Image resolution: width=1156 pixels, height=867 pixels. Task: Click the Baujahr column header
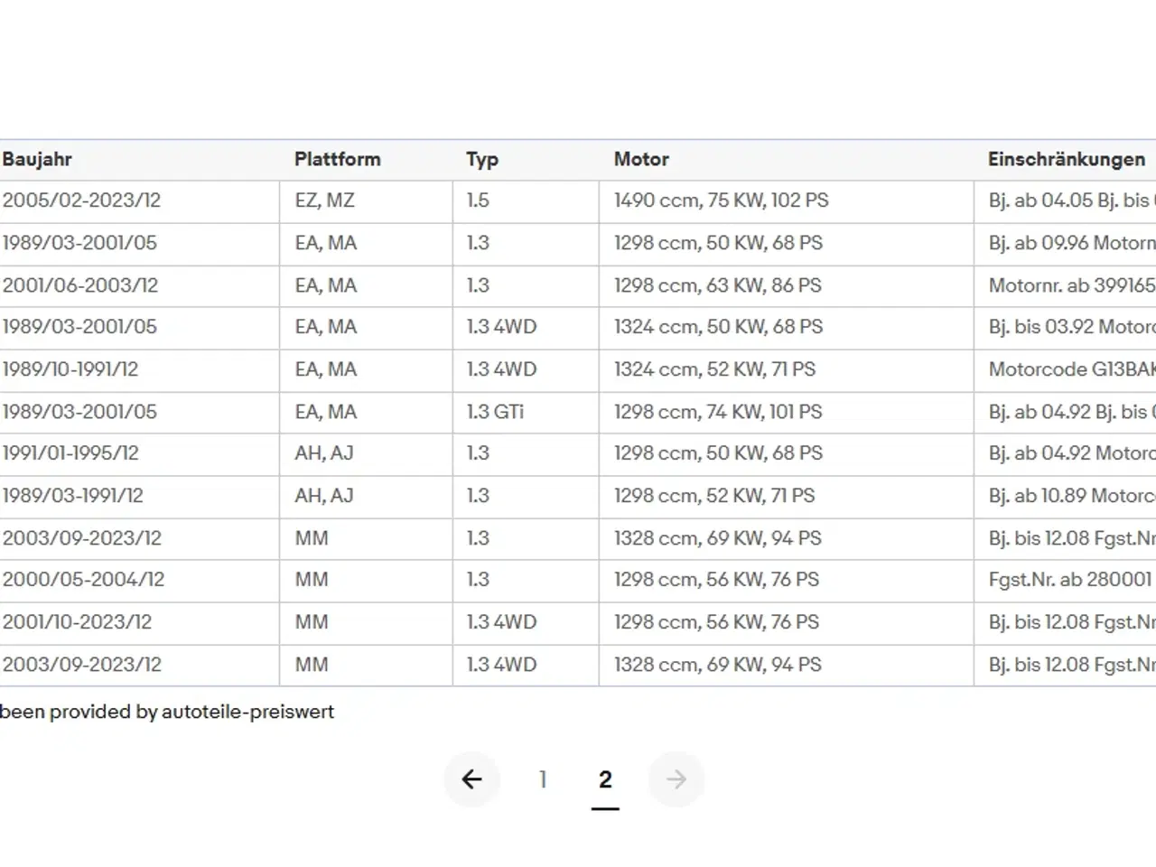click(x=37, y=160)
